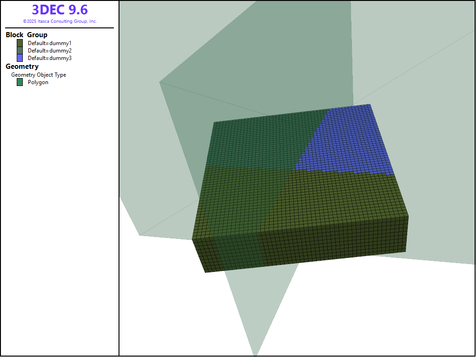Select the Block Group legend heading
Viewport: 476px width, 357px height.
point(26,35)
